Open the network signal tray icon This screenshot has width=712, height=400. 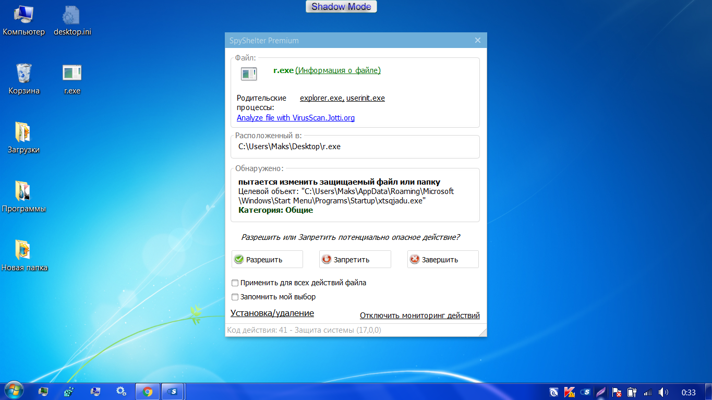(x=648, y=392)
